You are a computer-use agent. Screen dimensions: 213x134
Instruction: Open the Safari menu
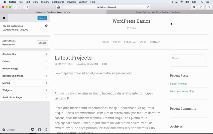click(12, 2)
